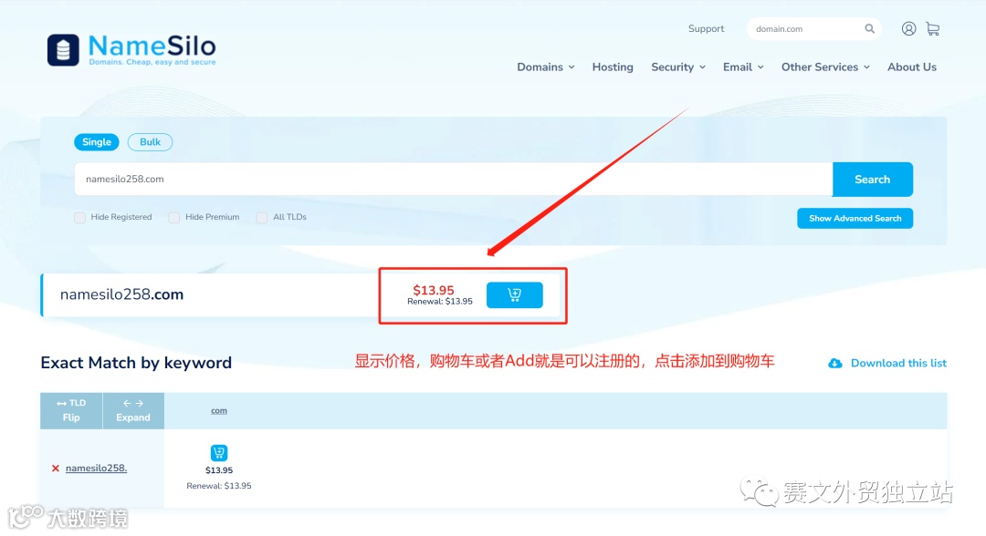Click the red $13.95 price
Image resolution: width=986 pixels, height=536 pixels.
pyautogui.click(x=434, y=290)
